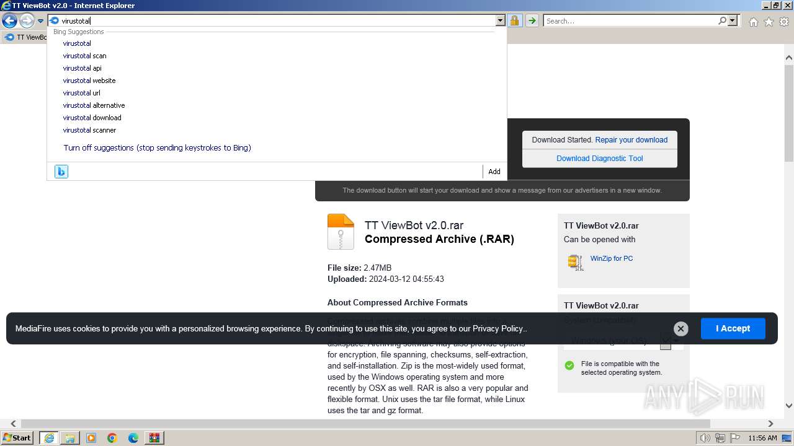Open the Home icon

[x=753, y=22]
